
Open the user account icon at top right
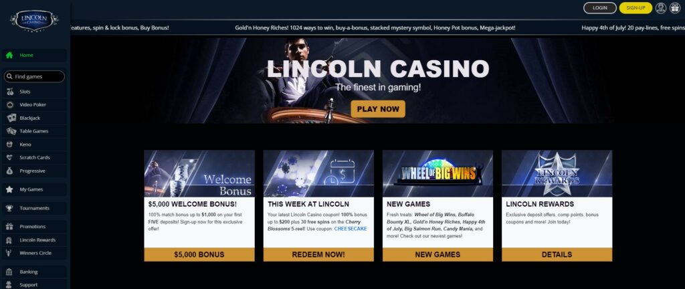point(660,8)
